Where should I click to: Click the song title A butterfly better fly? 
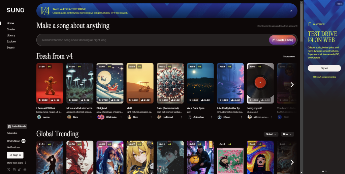point(228,108)
